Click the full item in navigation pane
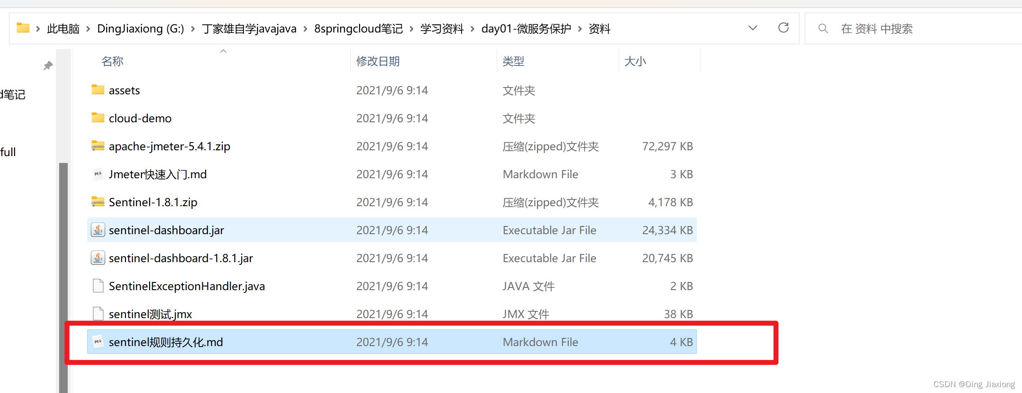Viewport: 1022px width, 393px height. tap(8, 152)
